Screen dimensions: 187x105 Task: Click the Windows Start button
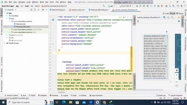(3, 102)
